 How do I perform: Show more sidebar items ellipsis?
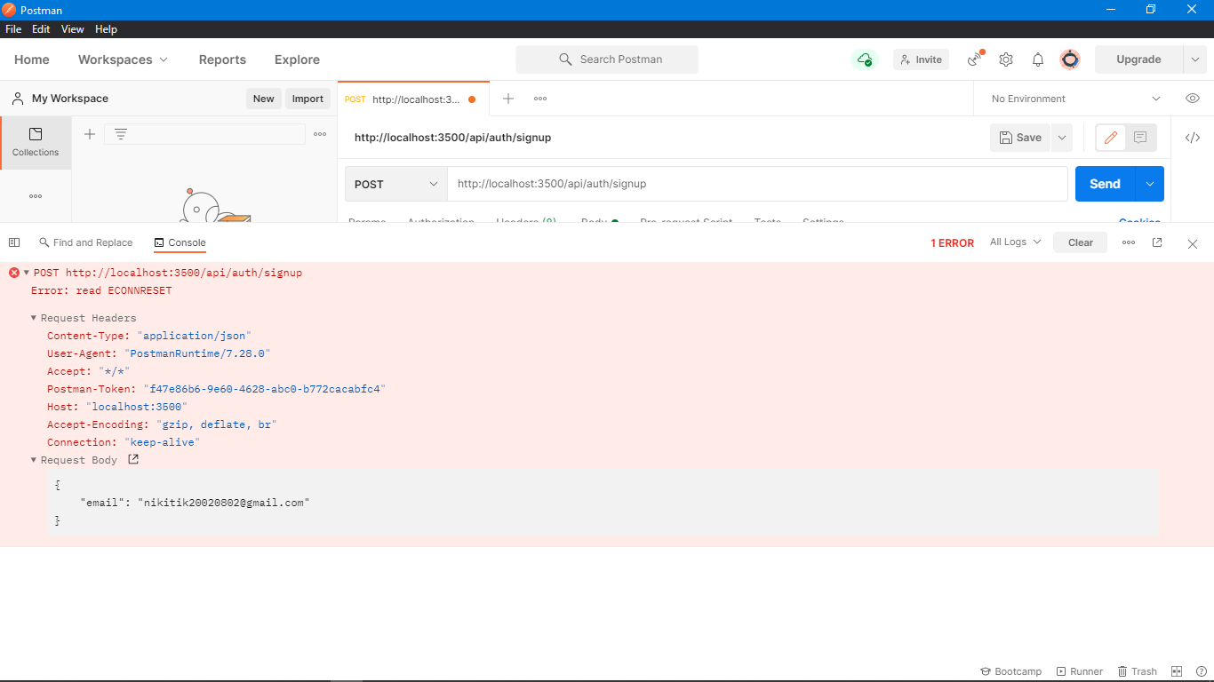click(x=36, y=196)
